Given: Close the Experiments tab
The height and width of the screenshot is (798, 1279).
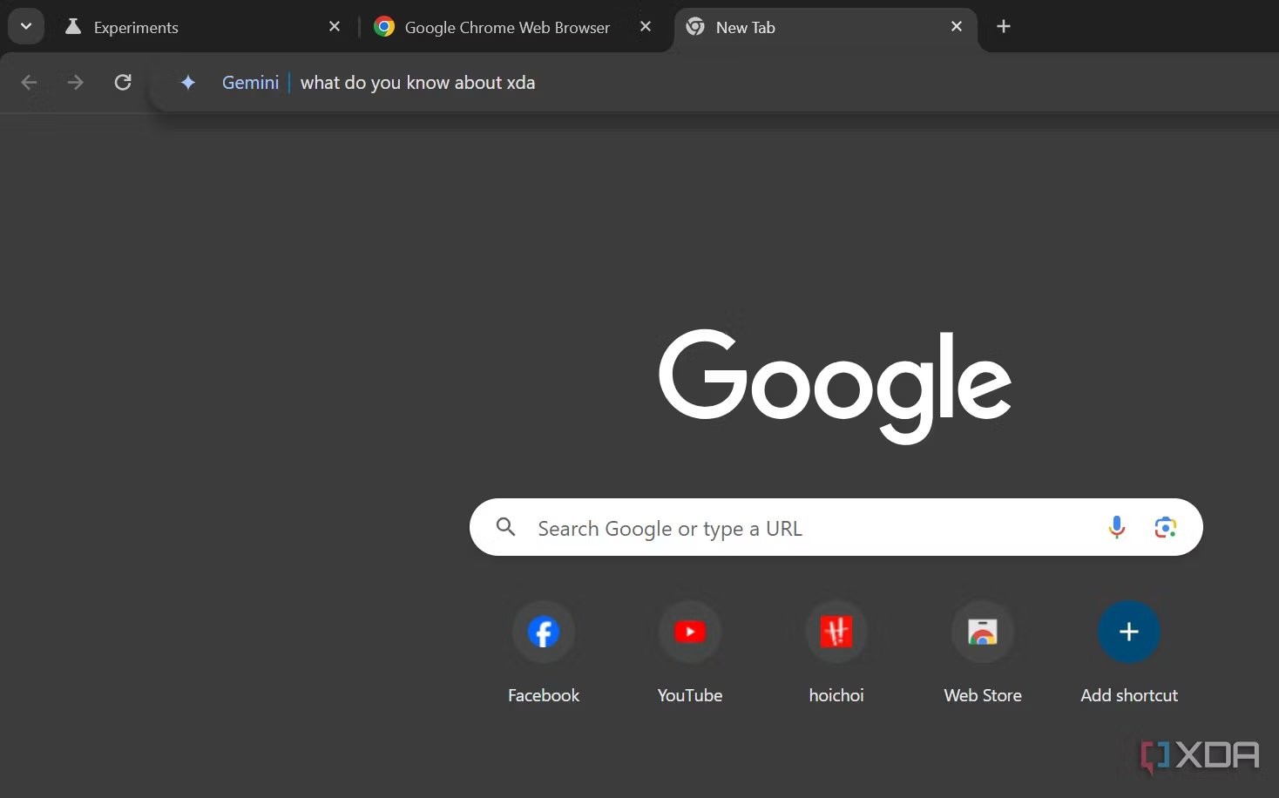Looking at the screenshot, I should (x=335, y=27).
